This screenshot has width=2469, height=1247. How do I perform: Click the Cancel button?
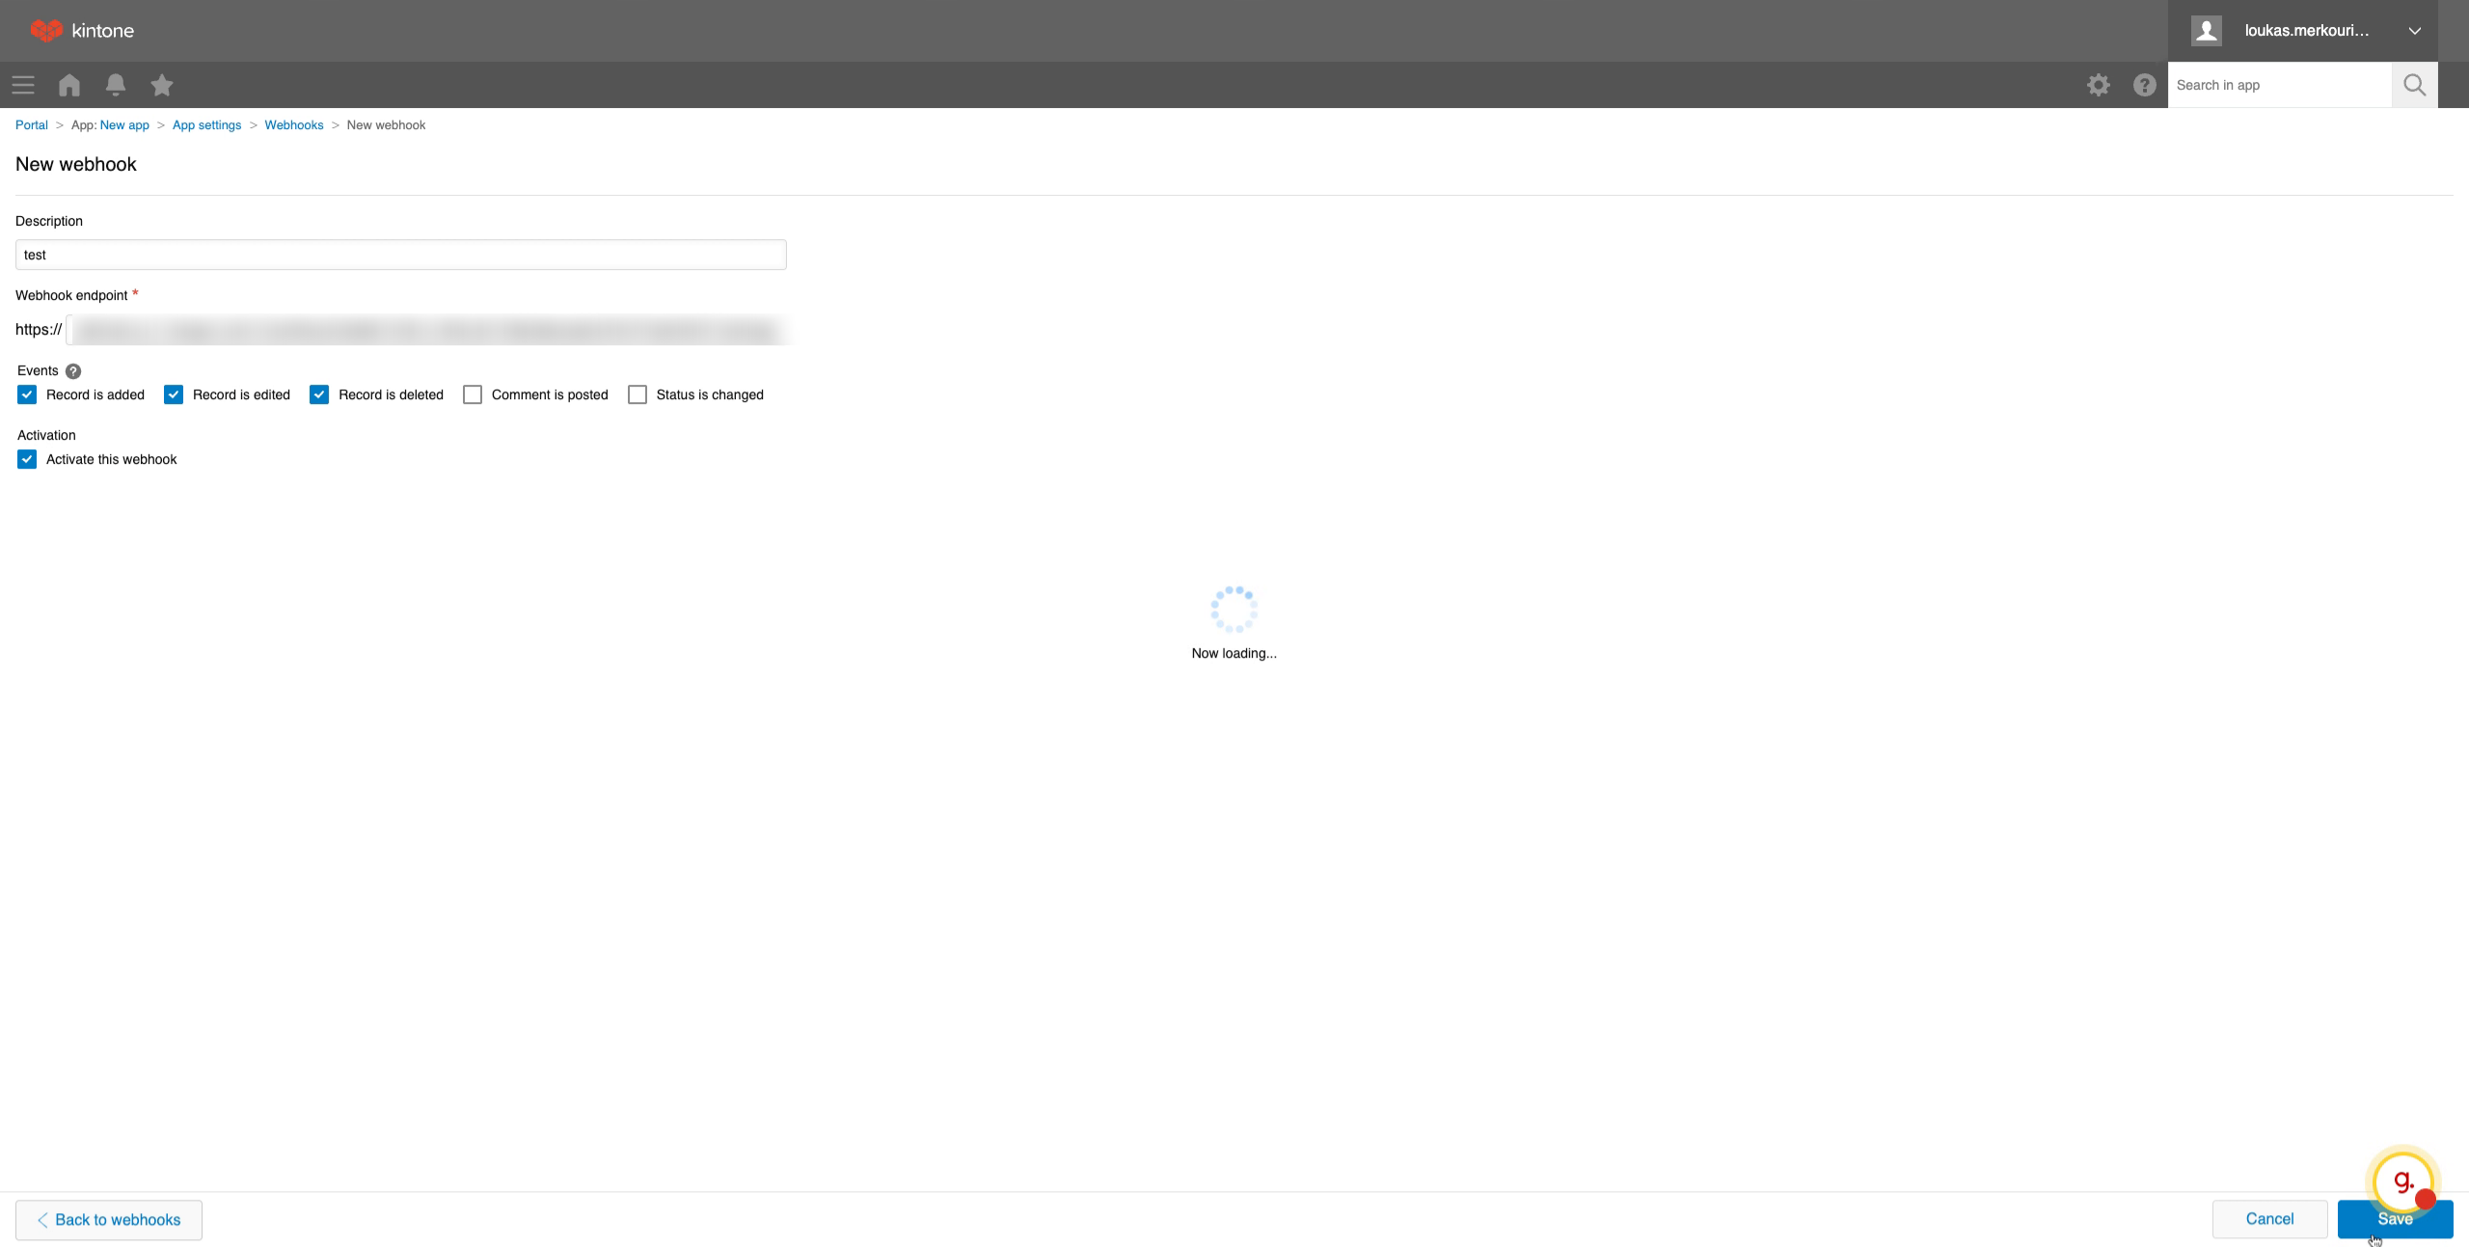[x=2269, y=1219]
